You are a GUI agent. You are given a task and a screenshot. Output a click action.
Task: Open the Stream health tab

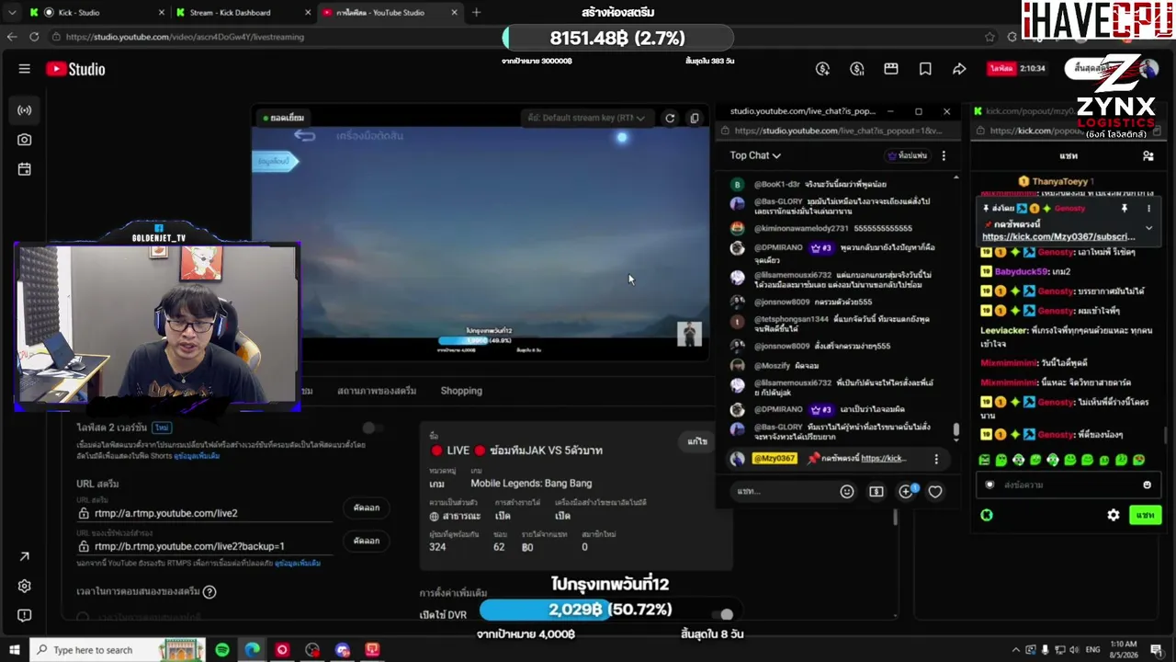pos(377,391)
